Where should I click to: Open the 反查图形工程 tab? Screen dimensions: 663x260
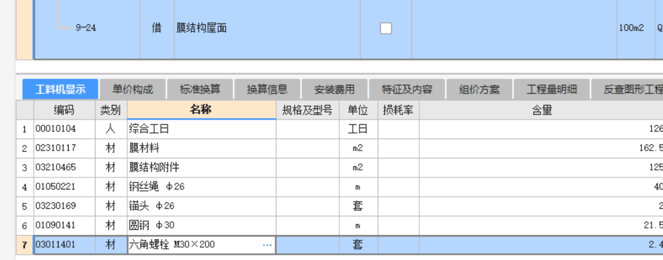coord(627,89)
